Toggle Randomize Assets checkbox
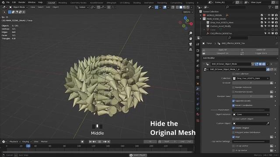Viewport: 280px width, 157px height. tap(233, 92)
